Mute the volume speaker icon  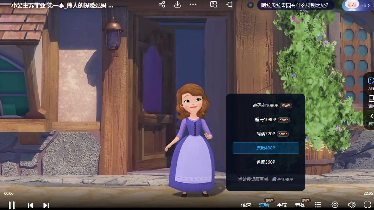352,205
